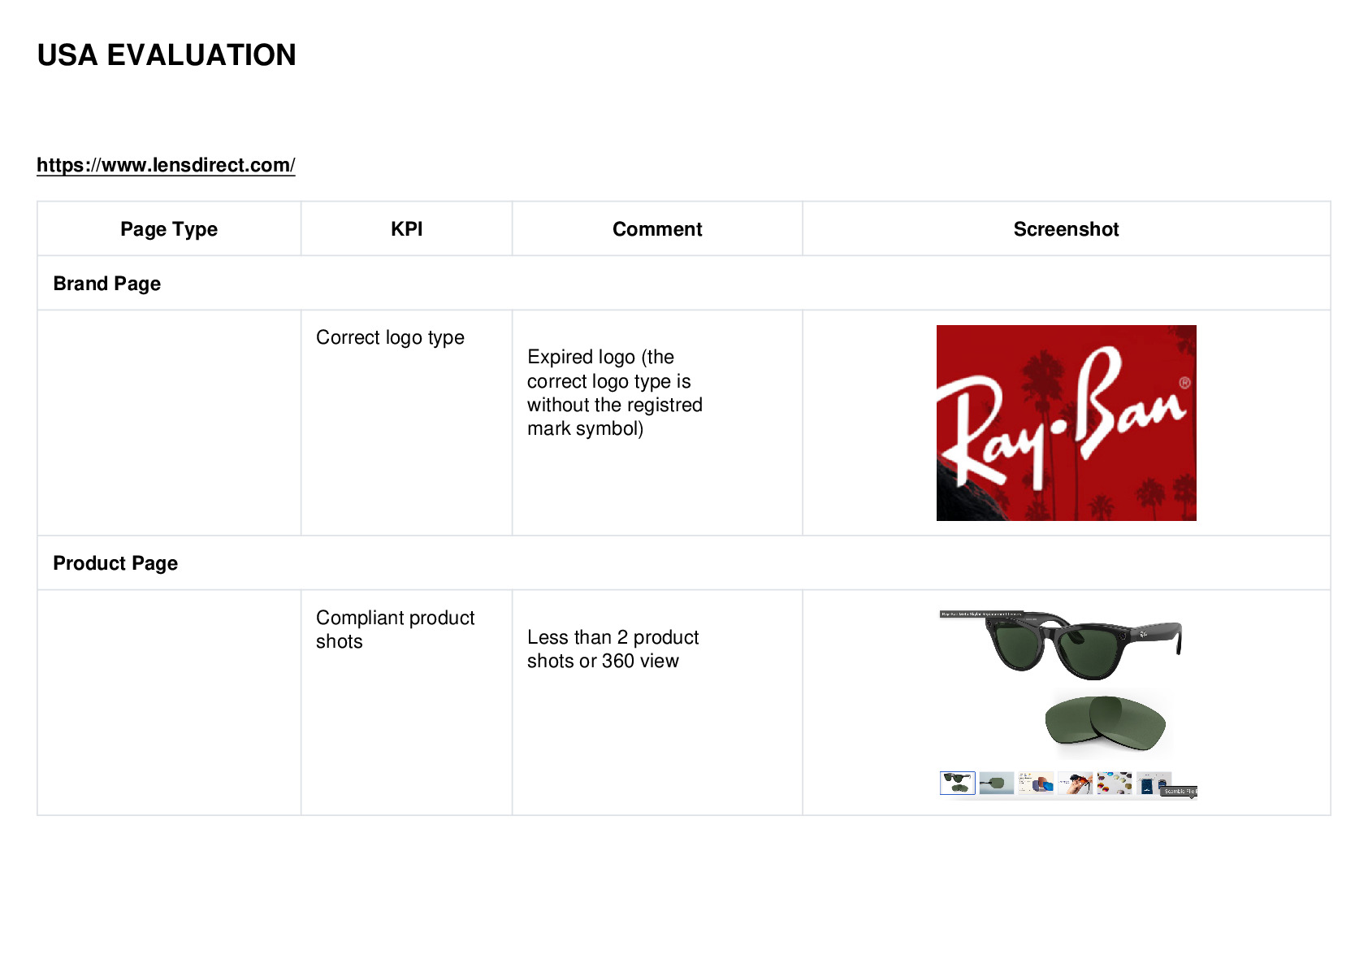Select the blue packaging thumbnail
This screenshot has width=1368, height=968.
1153,783
